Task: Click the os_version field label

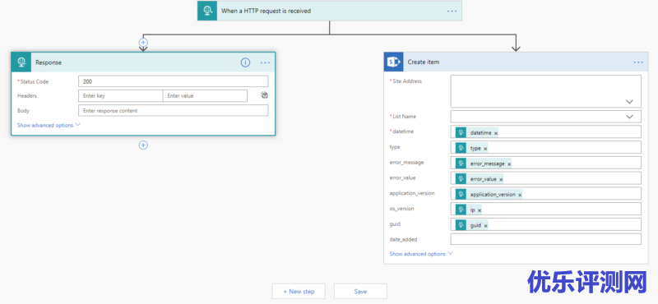Action: [x=401, y=209]
